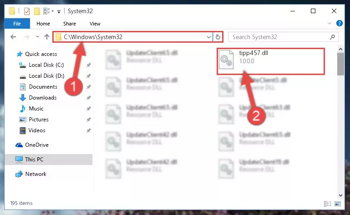Click the Back navigation arrow

click(13, 37)
